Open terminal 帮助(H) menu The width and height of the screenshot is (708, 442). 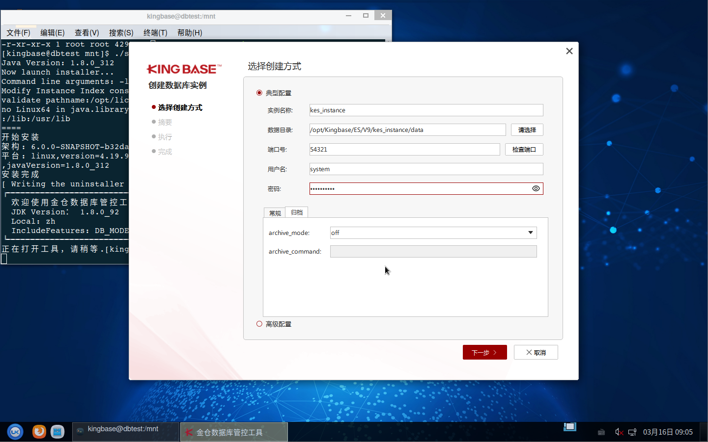click(190, 32)
